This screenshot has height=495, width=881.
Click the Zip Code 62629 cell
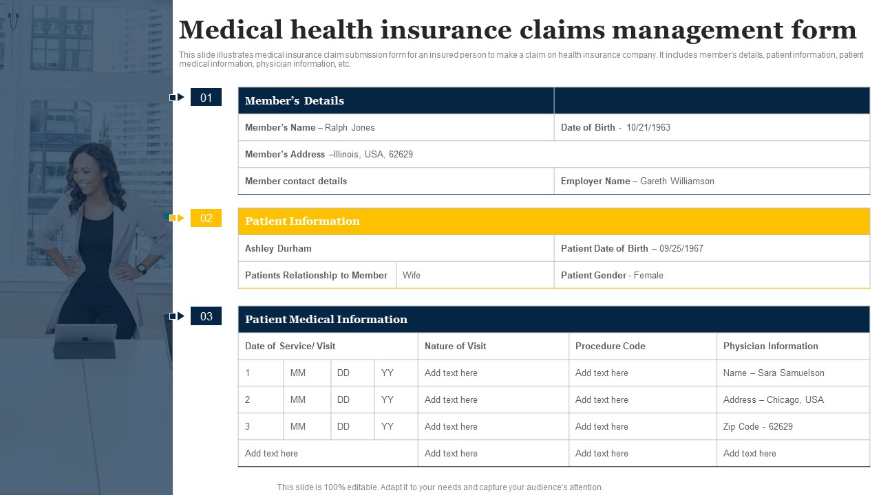pyautogui.click(x=793, y=426)
